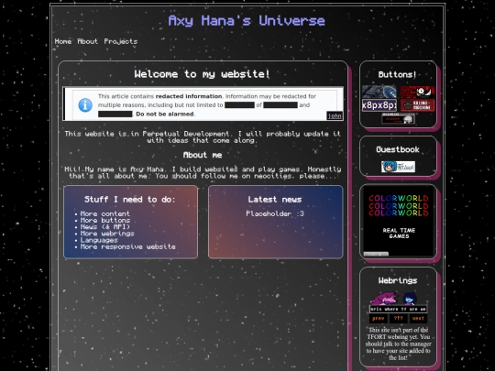Image resolution: width=495 pixels, height=371 pixels.
Task: Click the blue info circle icon
Action: (85, 105)
